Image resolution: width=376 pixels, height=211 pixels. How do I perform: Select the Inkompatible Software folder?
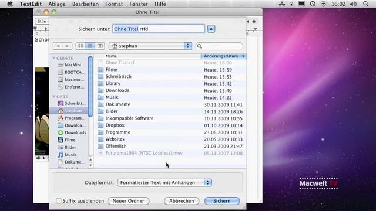pyautogui.click(x=170, y=118)
